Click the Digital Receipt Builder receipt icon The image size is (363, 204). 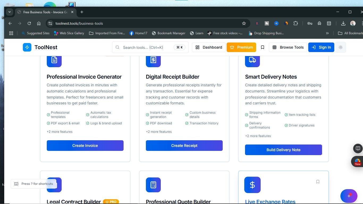click(153, 60)
